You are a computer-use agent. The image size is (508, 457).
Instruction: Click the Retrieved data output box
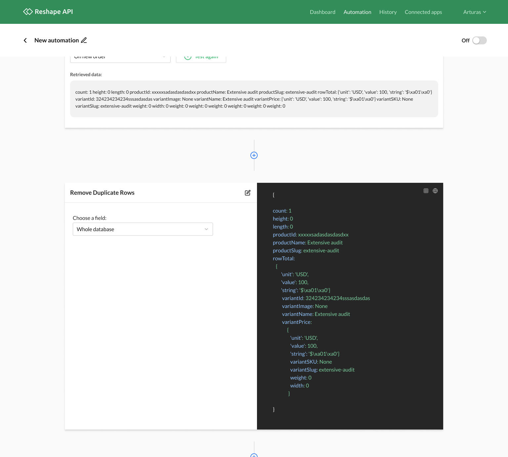click(x=254, y=99)
